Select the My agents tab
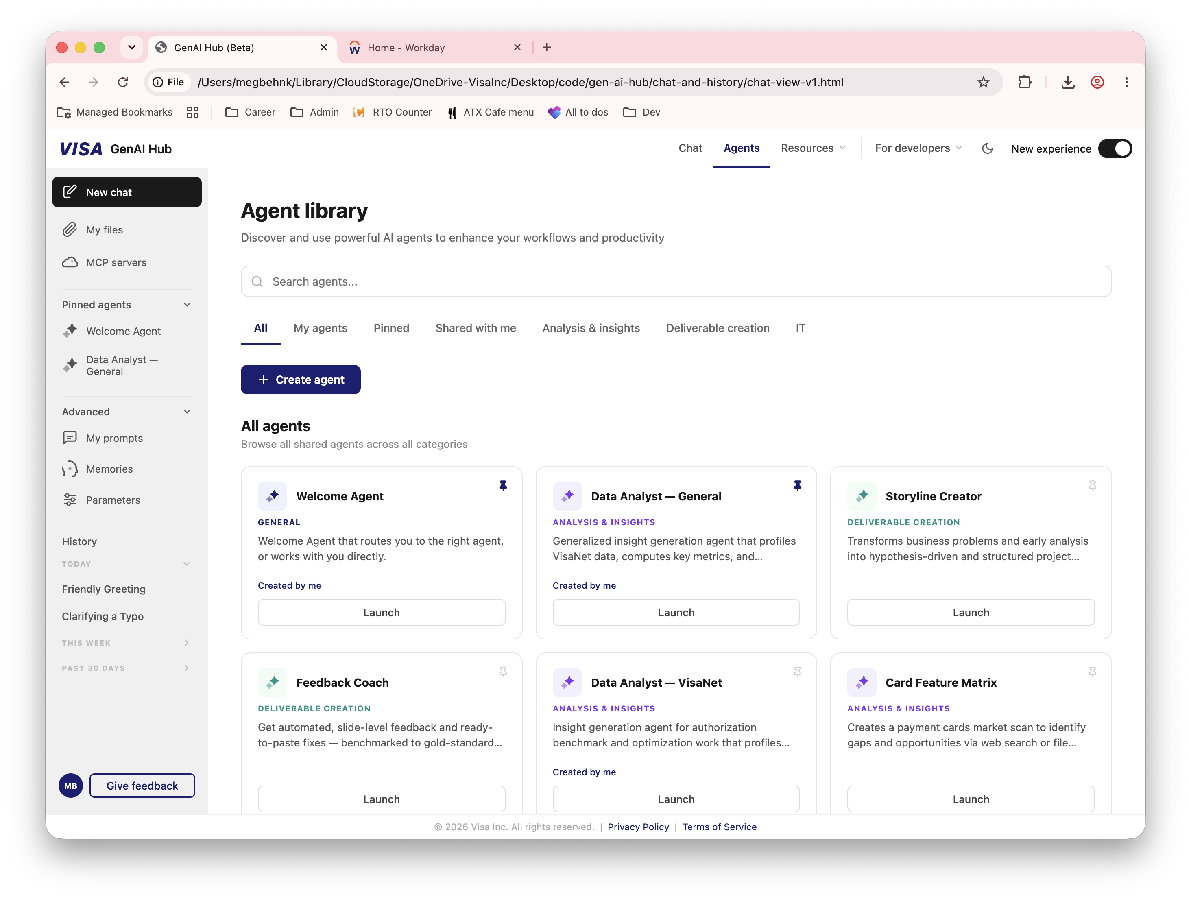Image resolution: width=1191 pixels, height=899 pixels. (x=321, y=328)
